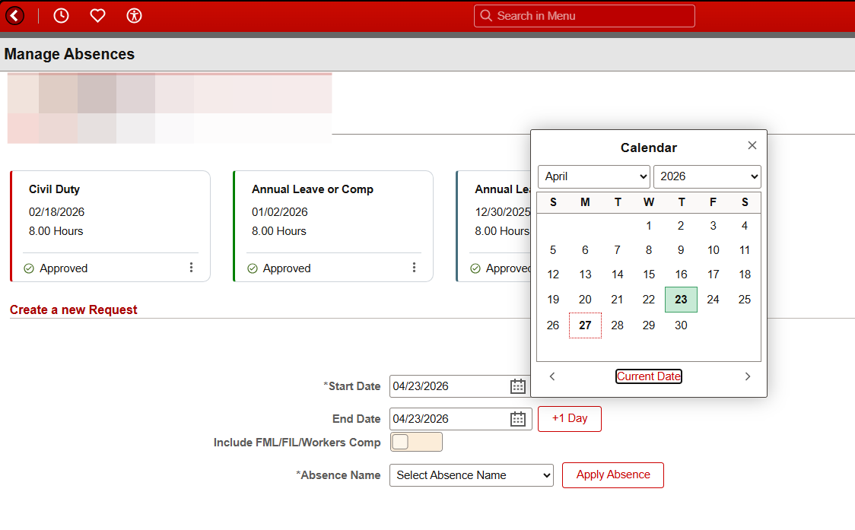
Task: Select April 18 in the calendar
Action: [x=745, y=275]
